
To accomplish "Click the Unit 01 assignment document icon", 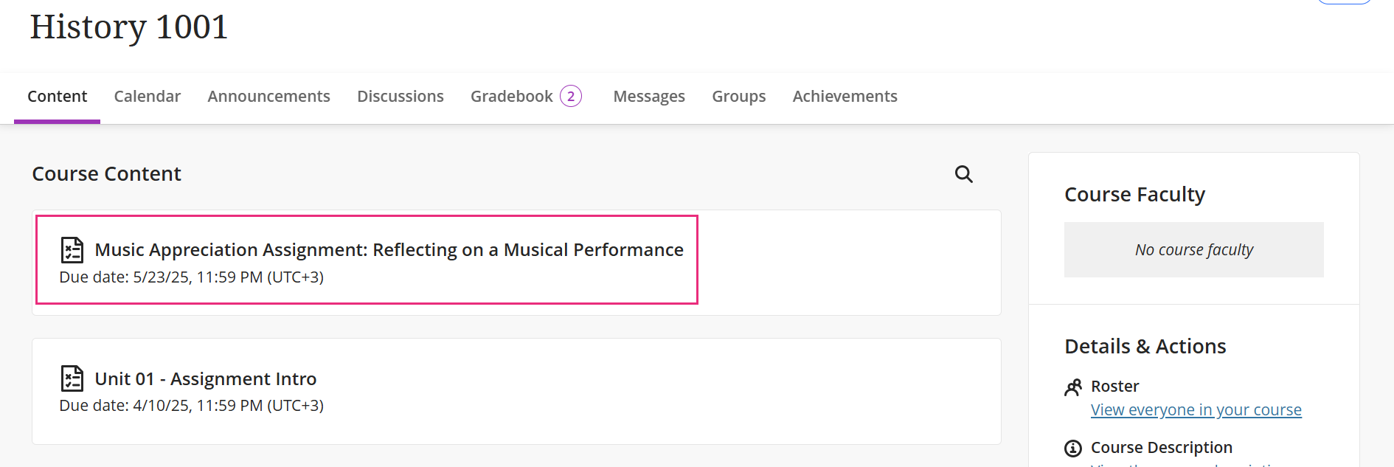I will [72, 378].
